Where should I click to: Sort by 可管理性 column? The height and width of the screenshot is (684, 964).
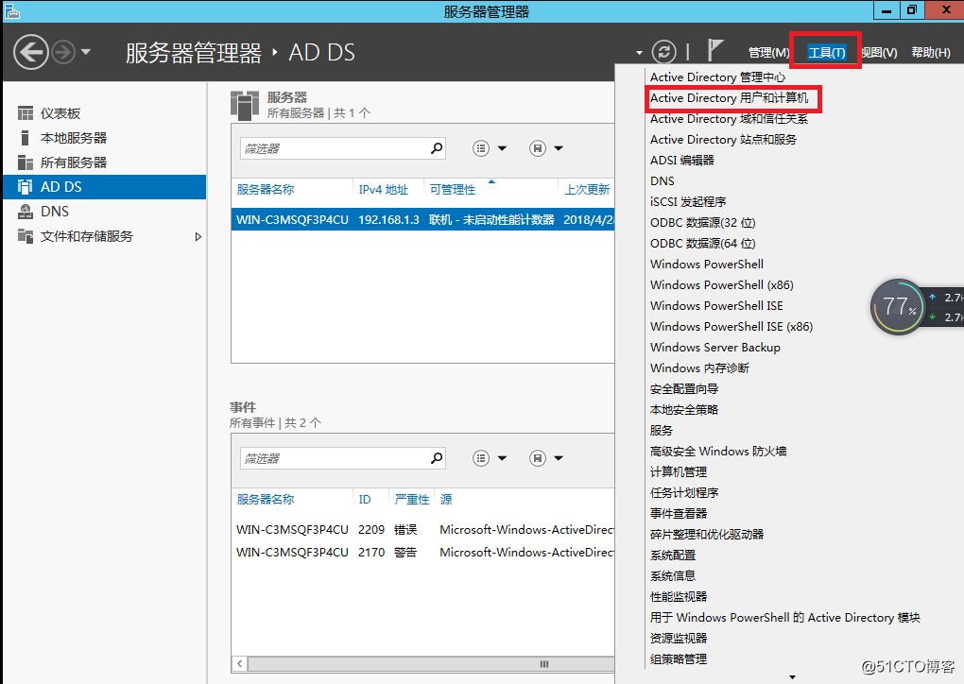tap(453, 189)
